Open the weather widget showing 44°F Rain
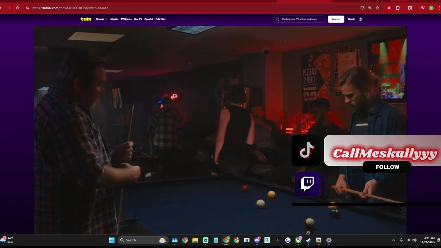Image resolution: width=441 pixels, height=248 pixels. click(x=8, y=240)
